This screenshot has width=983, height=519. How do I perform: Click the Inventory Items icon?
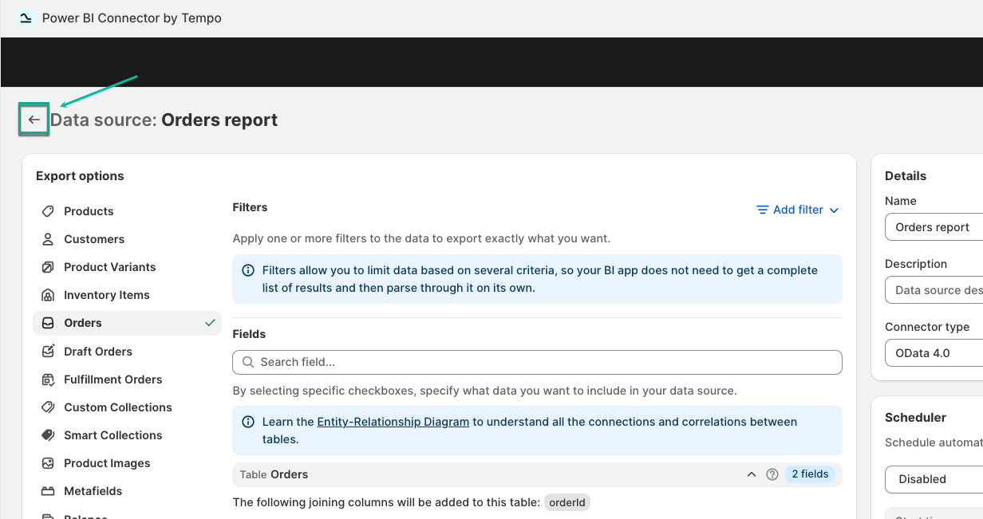click(48, 295)
